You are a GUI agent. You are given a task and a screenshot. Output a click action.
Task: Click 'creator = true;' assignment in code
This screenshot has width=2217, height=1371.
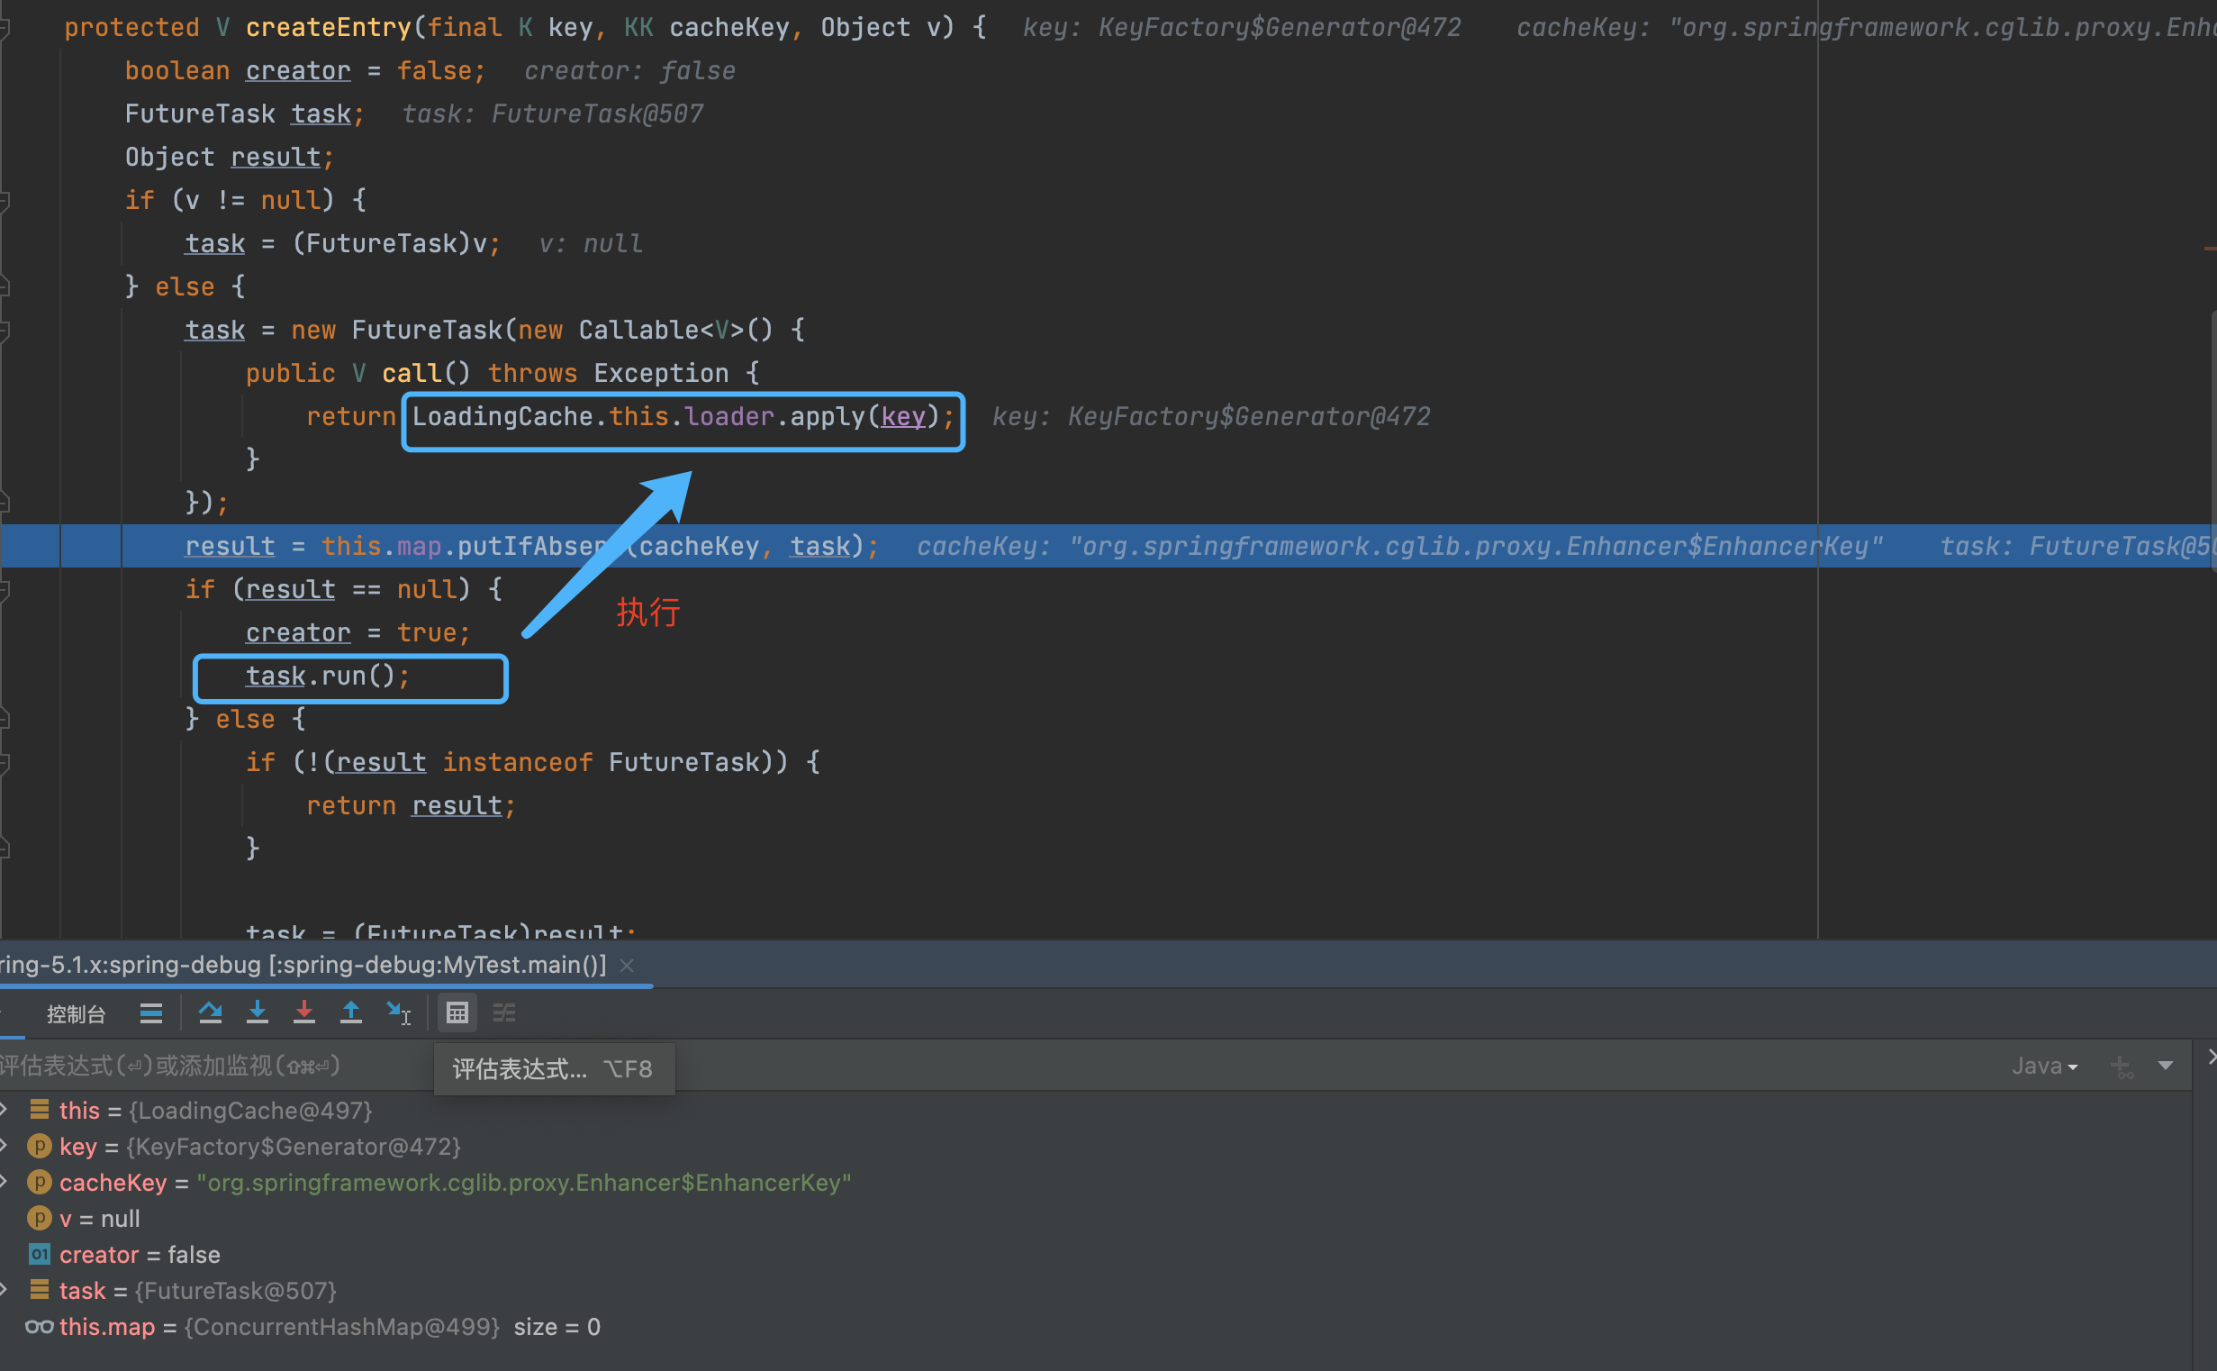click(358, 633)
